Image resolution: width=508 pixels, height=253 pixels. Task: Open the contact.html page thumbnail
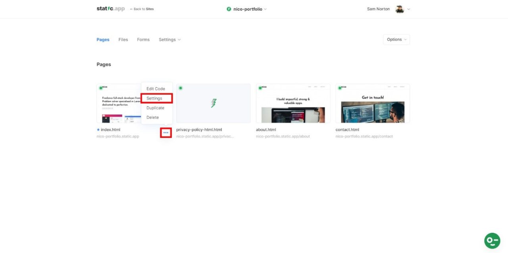[373, 103]
